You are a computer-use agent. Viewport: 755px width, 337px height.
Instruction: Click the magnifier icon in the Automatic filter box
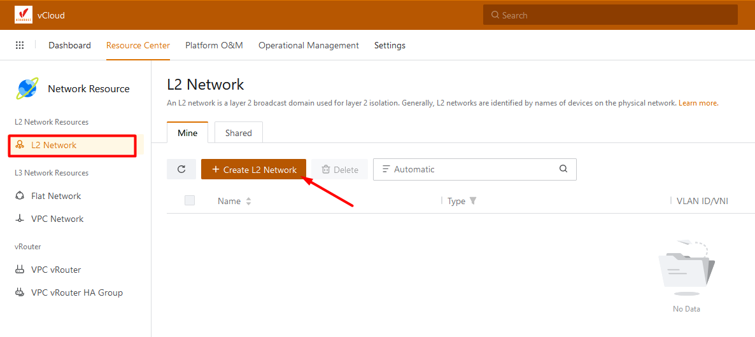pos(563,169)
